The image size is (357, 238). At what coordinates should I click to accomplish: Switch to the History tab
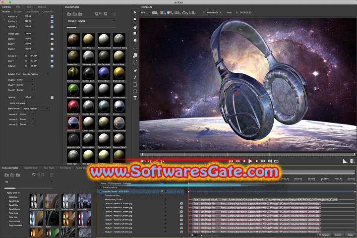coord(29,7)
